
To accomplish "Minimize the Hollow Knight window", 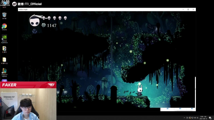I will point(183,10).
